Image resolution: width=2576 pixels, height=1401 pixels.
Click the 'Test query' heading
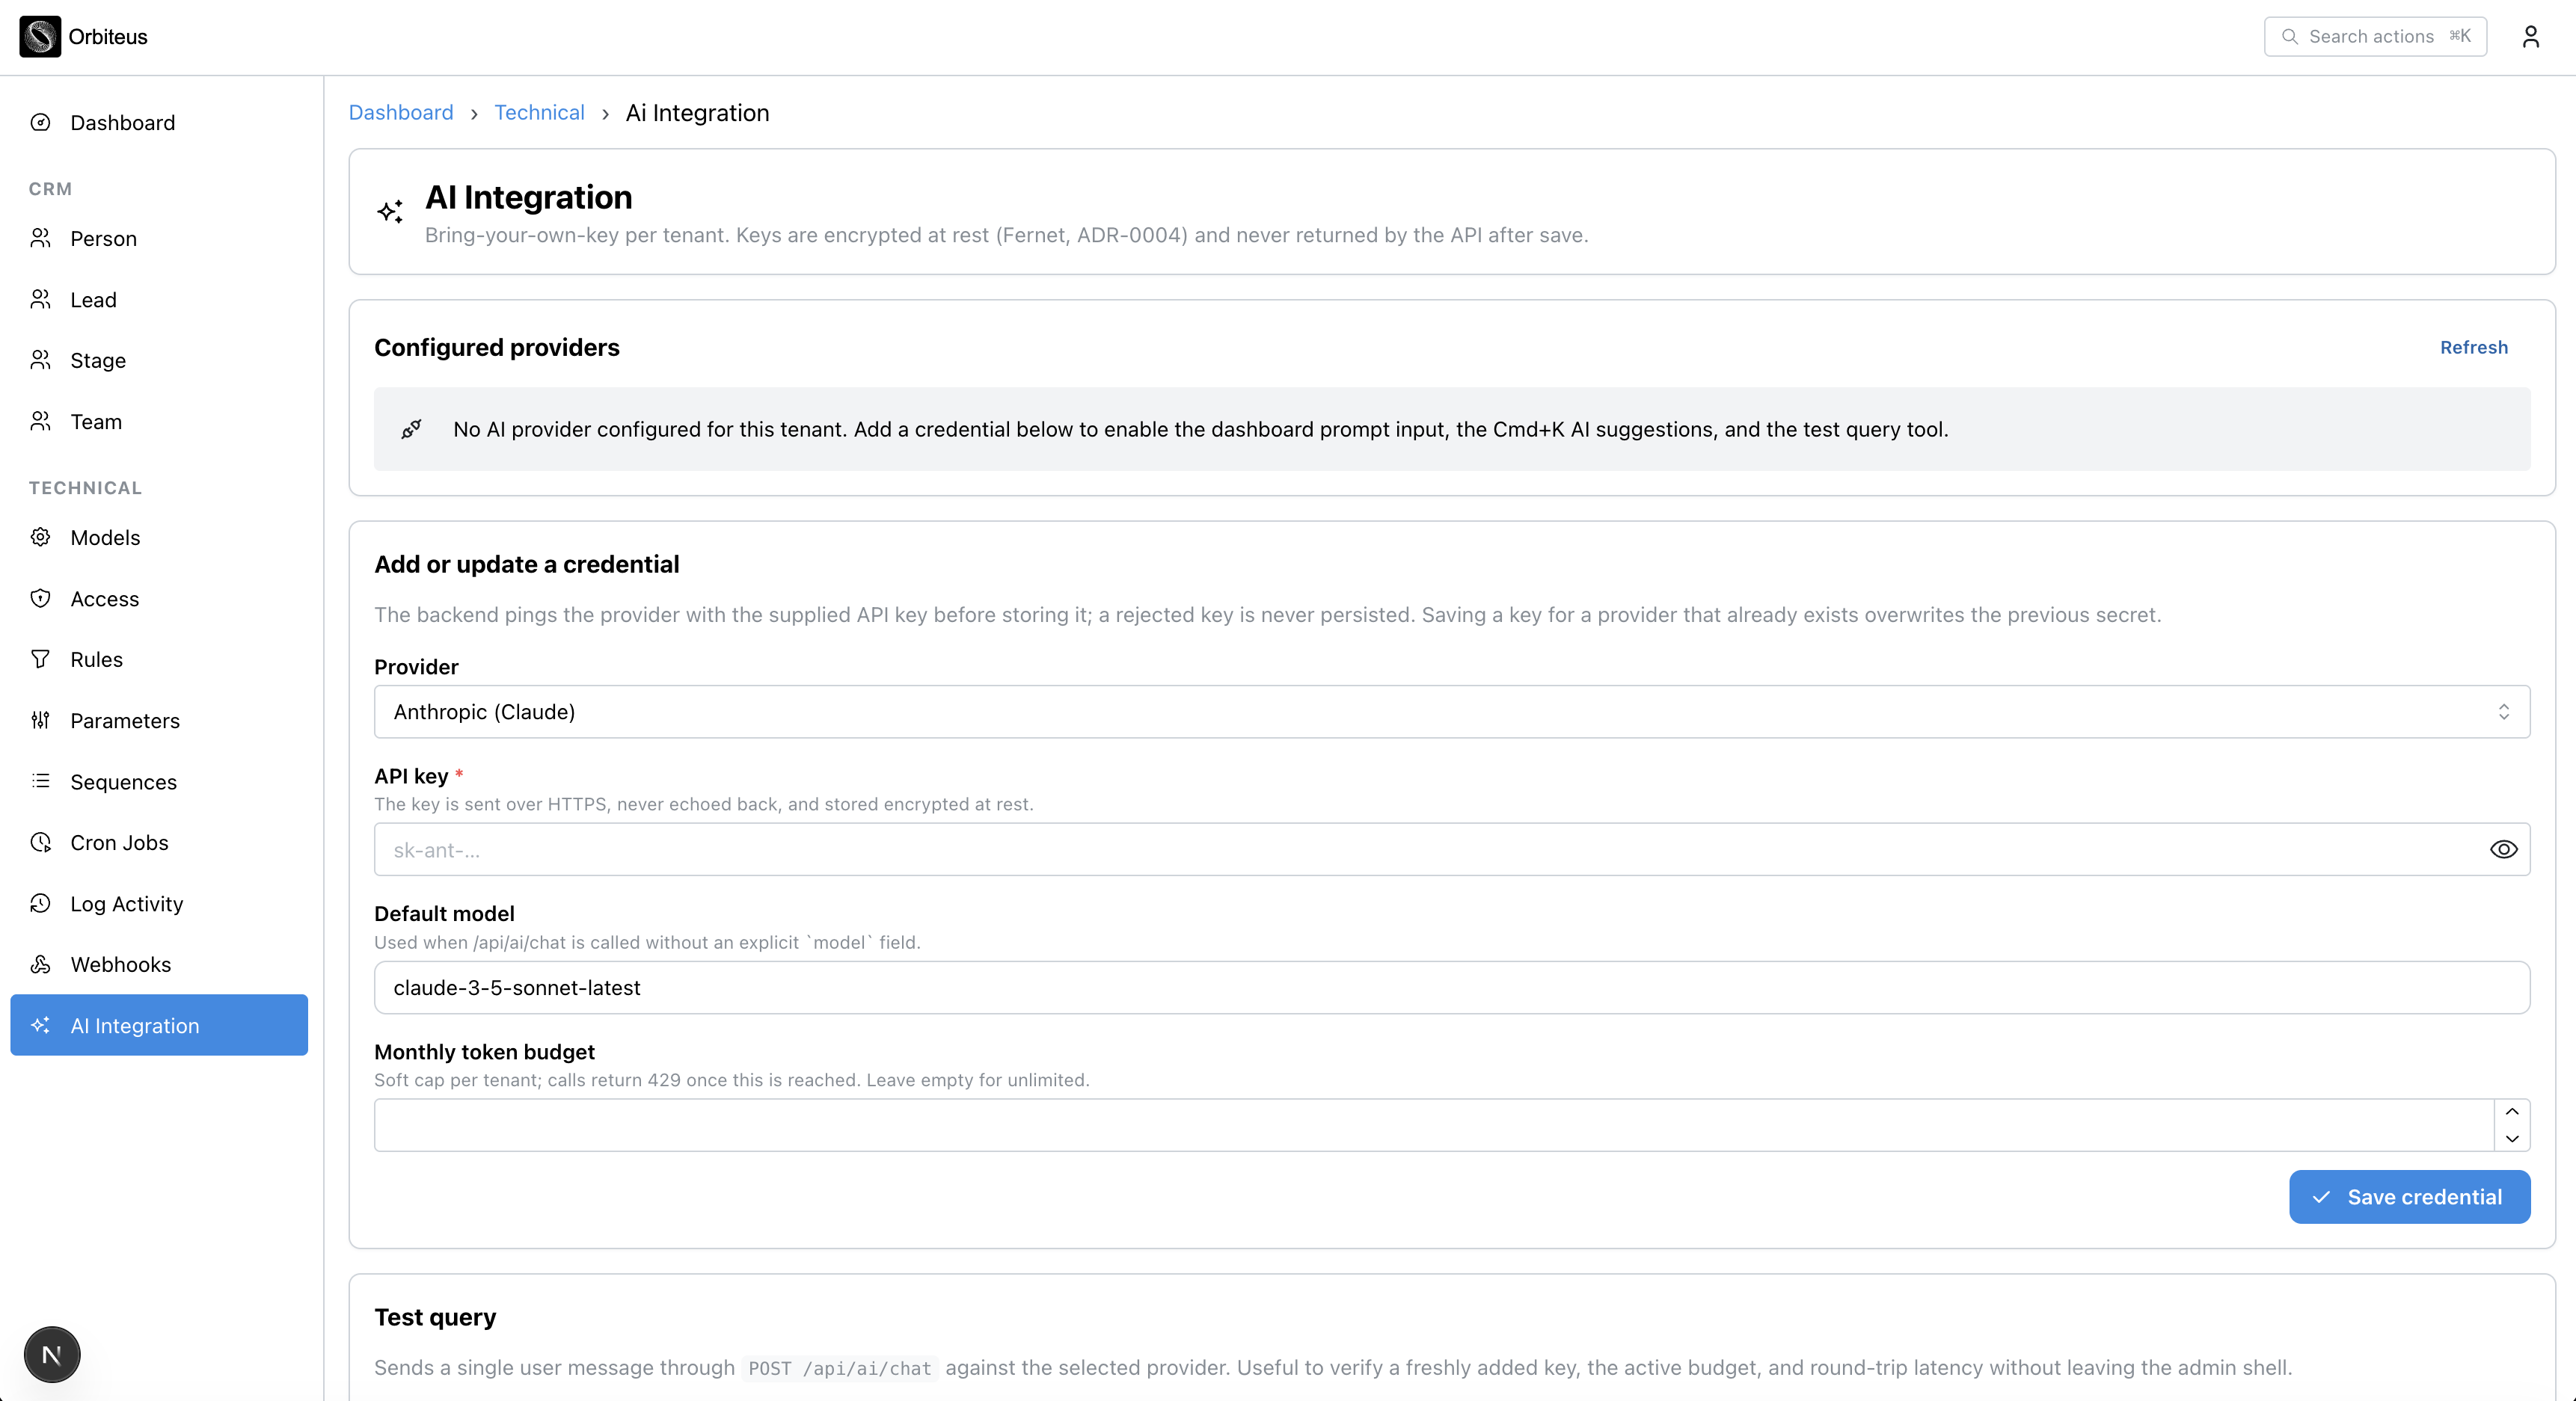435,1317
